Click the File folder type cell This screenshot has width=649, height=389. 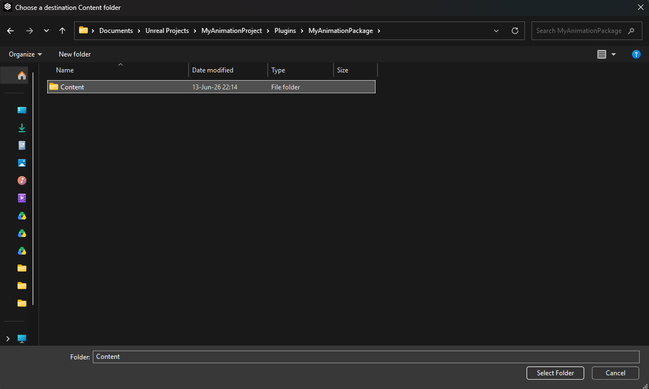[286, 87]
